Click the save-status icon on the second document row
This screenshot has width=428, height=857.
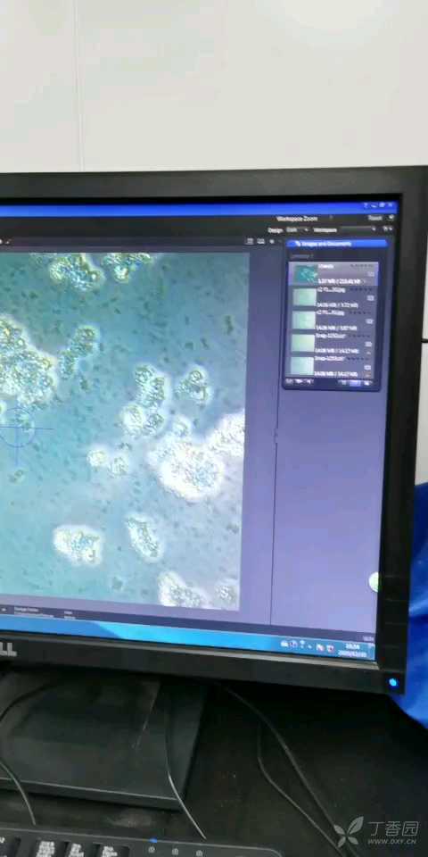(x=370, y=298)
